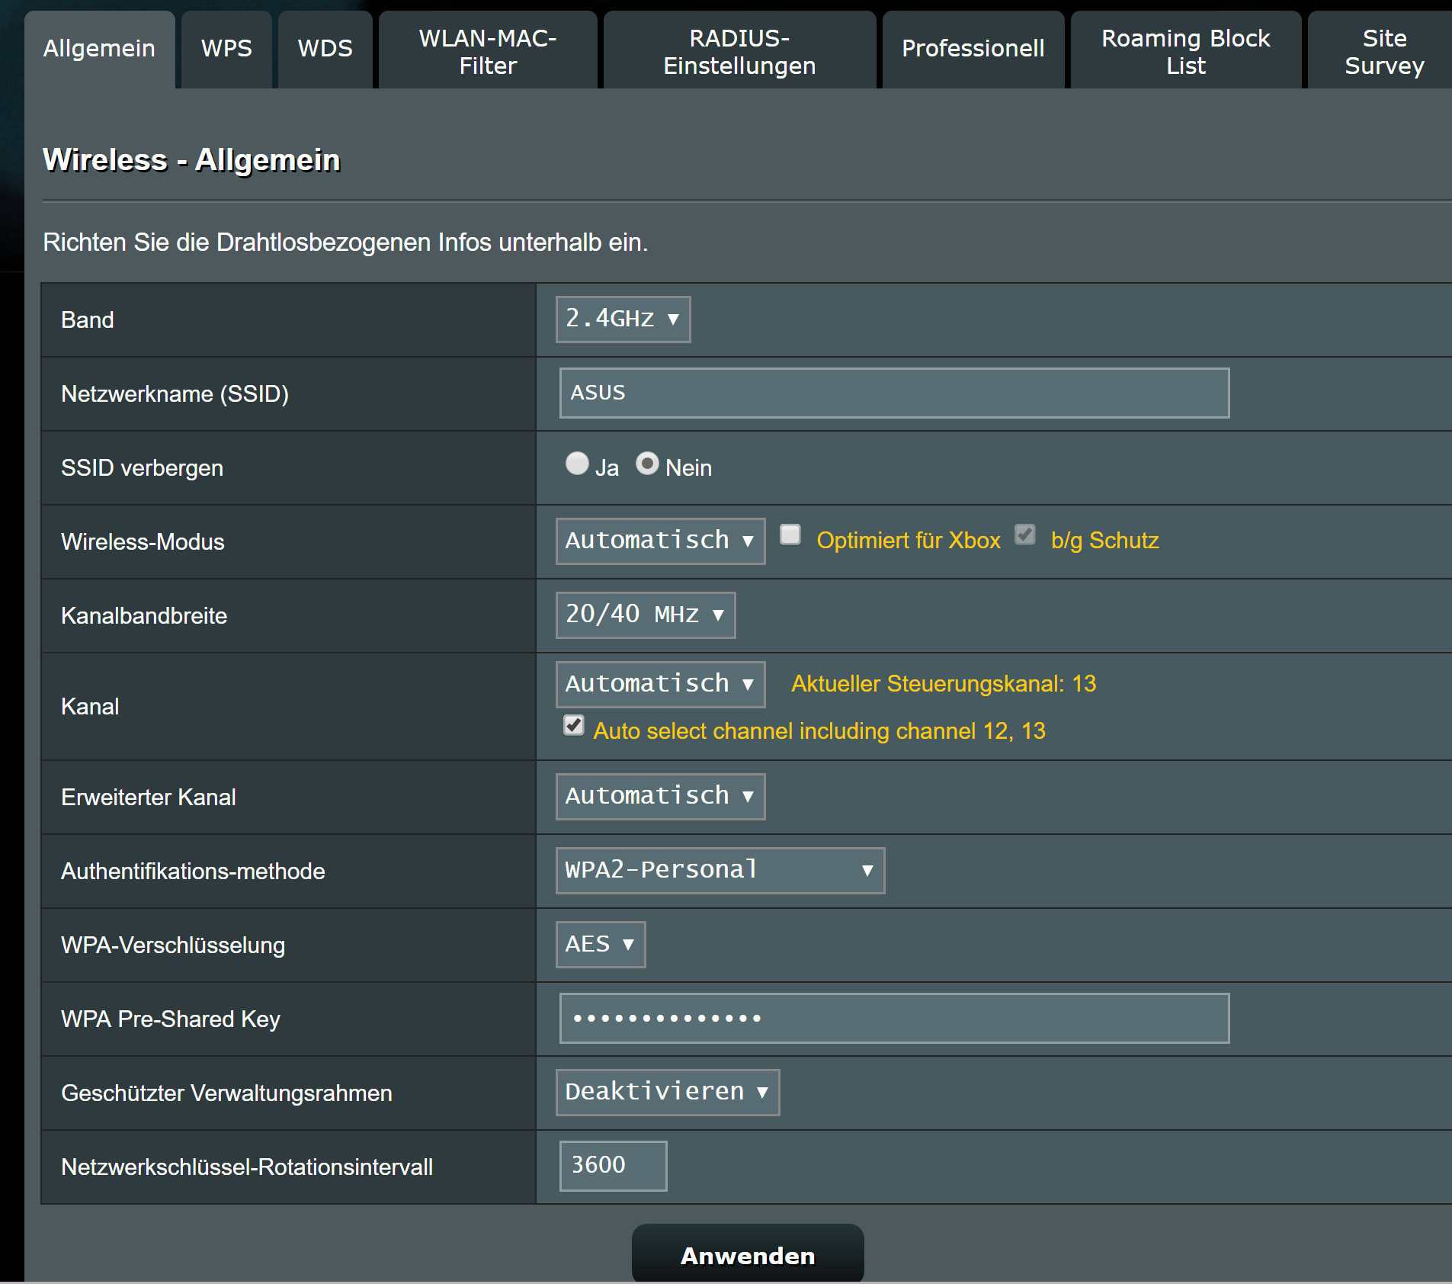Uncheck auto select channel 12, 13 checkbox
The height and width of the screenshot is (1284, 1452).
pyautogui.click(x=574, y=725)
